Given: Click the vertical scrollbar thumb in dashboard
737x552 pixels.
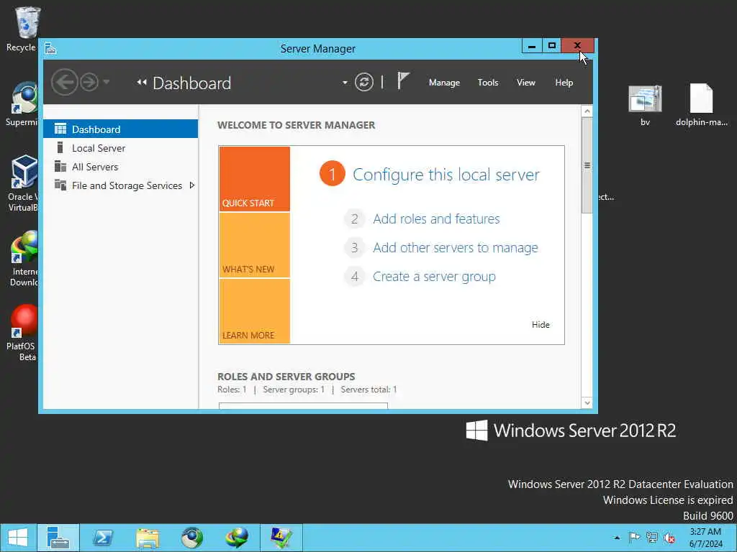Looking at the screenshot, I should click(587, 165).
